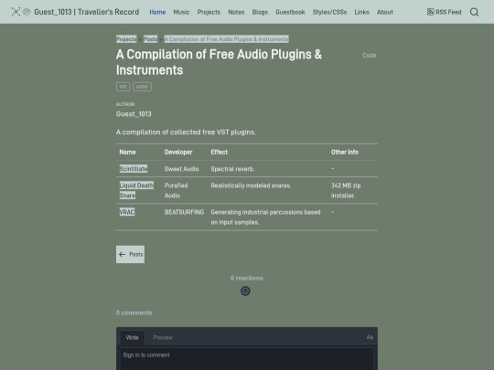Select the VST tag
Viewport: 494px width, 370px height.
tap(123, 87)
